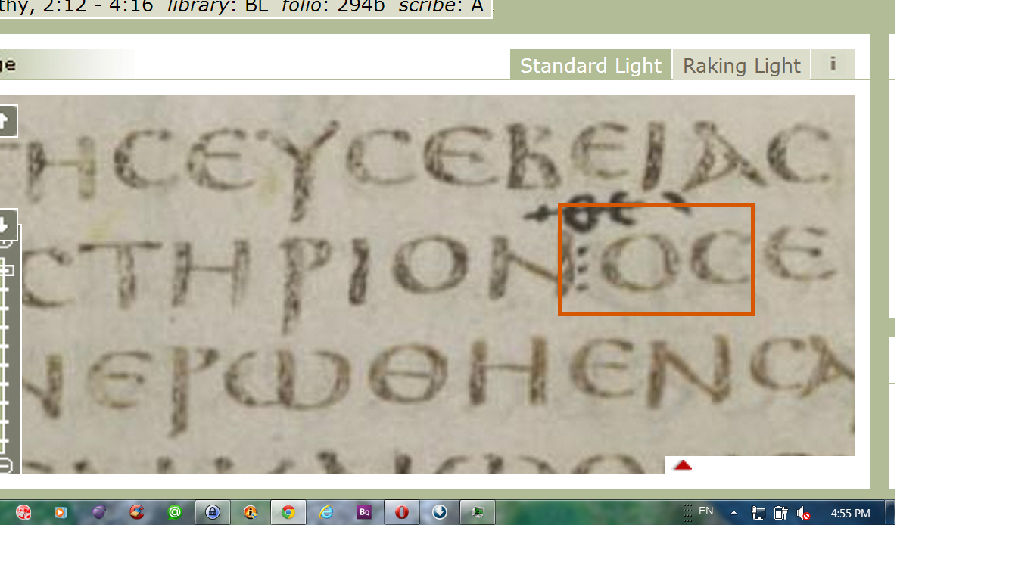Switch to Google Chrome in the taskbar
The image size is (1034, 581).
(x=288, y=512)
